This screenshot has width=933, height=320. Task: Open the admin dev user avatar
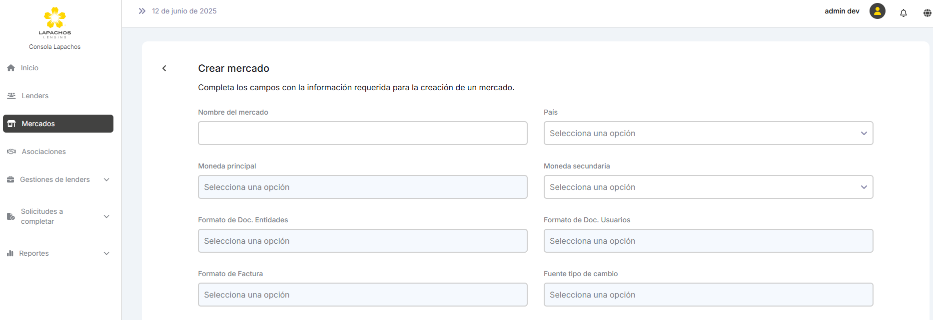877,11
